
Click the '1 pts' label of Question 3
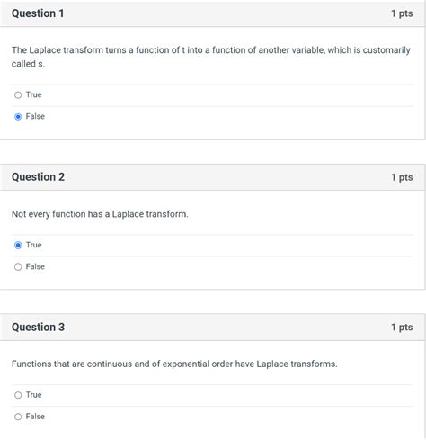[x=402, y=327]
